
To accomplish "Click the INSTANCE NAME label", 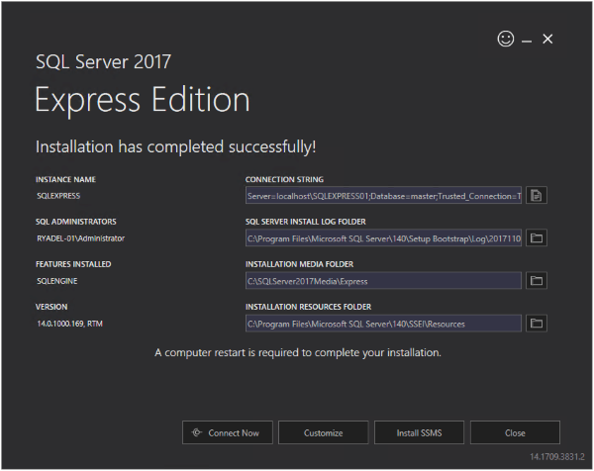I will (65, 179).
